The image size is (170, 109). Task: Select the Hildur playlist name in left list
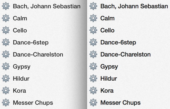pos(21,79)
